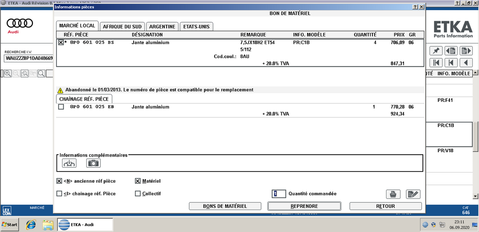Viewport: 479px width, 232px height.
Task: Click the RÉF. PIÈCE column header
Action: click(76, 35)
